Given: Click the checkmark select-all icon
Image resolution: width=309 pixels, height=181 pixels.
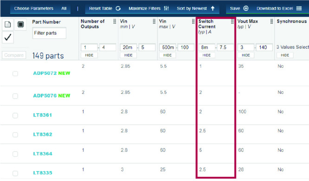Looking at the screenshot, I should [8, 37].
